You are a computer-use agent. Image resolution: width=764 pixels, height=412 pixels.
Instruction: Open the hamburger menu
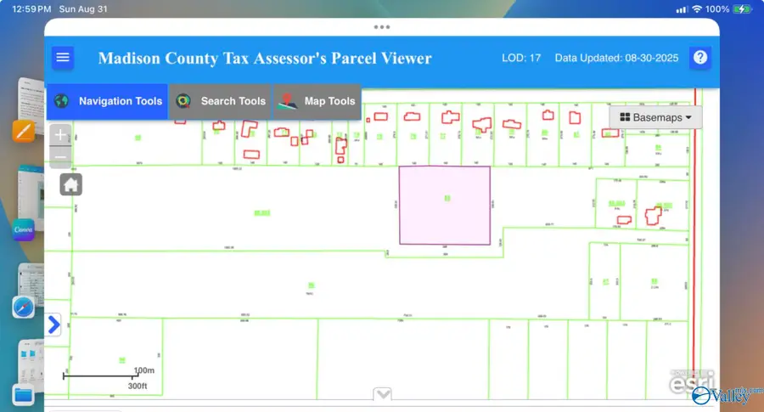(x=63, y=58)
